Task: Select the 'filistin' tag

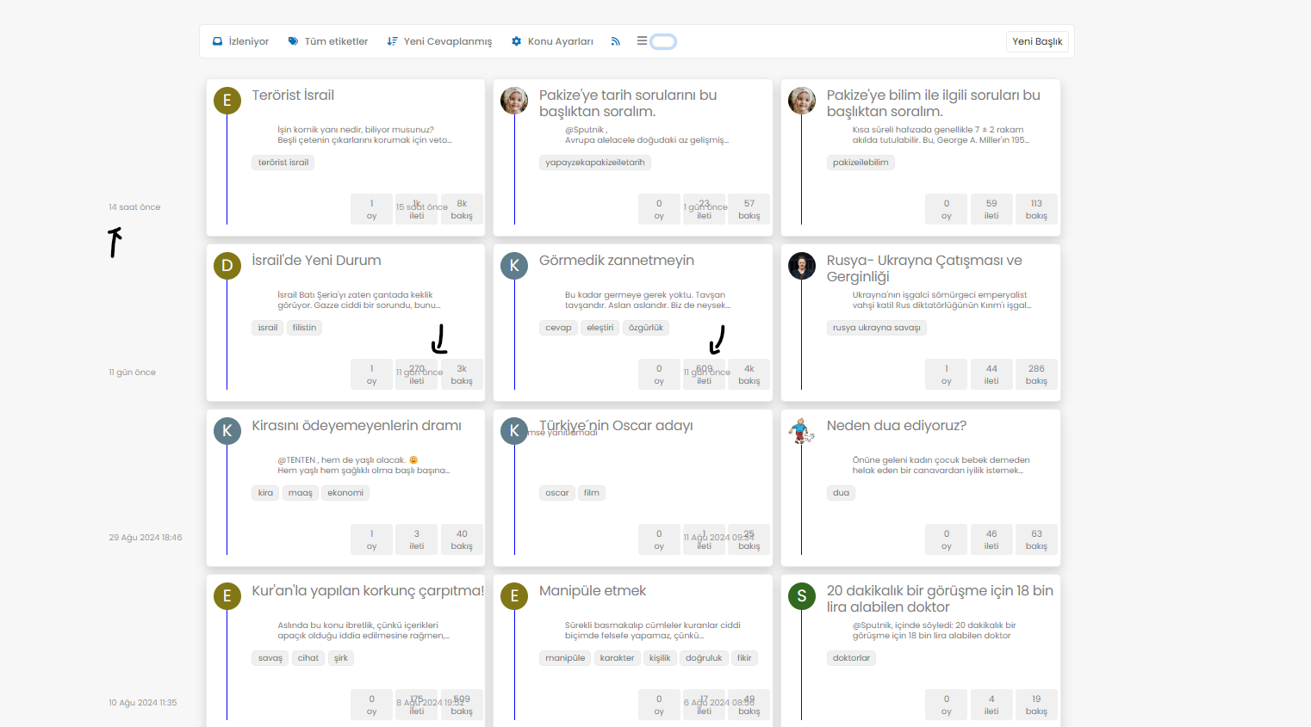Action: [x=304, y=328]
